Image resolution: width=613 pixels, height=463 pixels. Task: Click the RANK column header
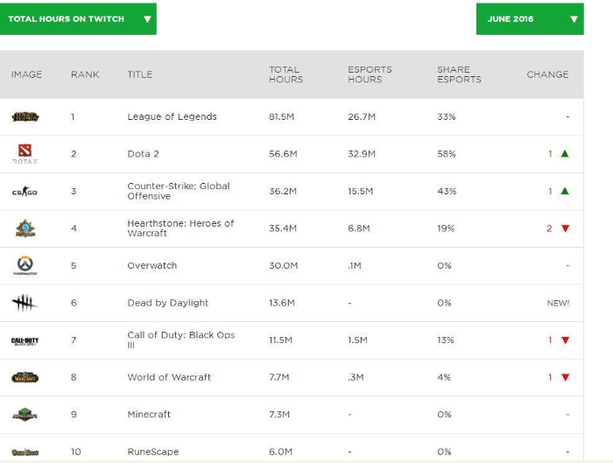pyautogui.click(x=85, y=74)
